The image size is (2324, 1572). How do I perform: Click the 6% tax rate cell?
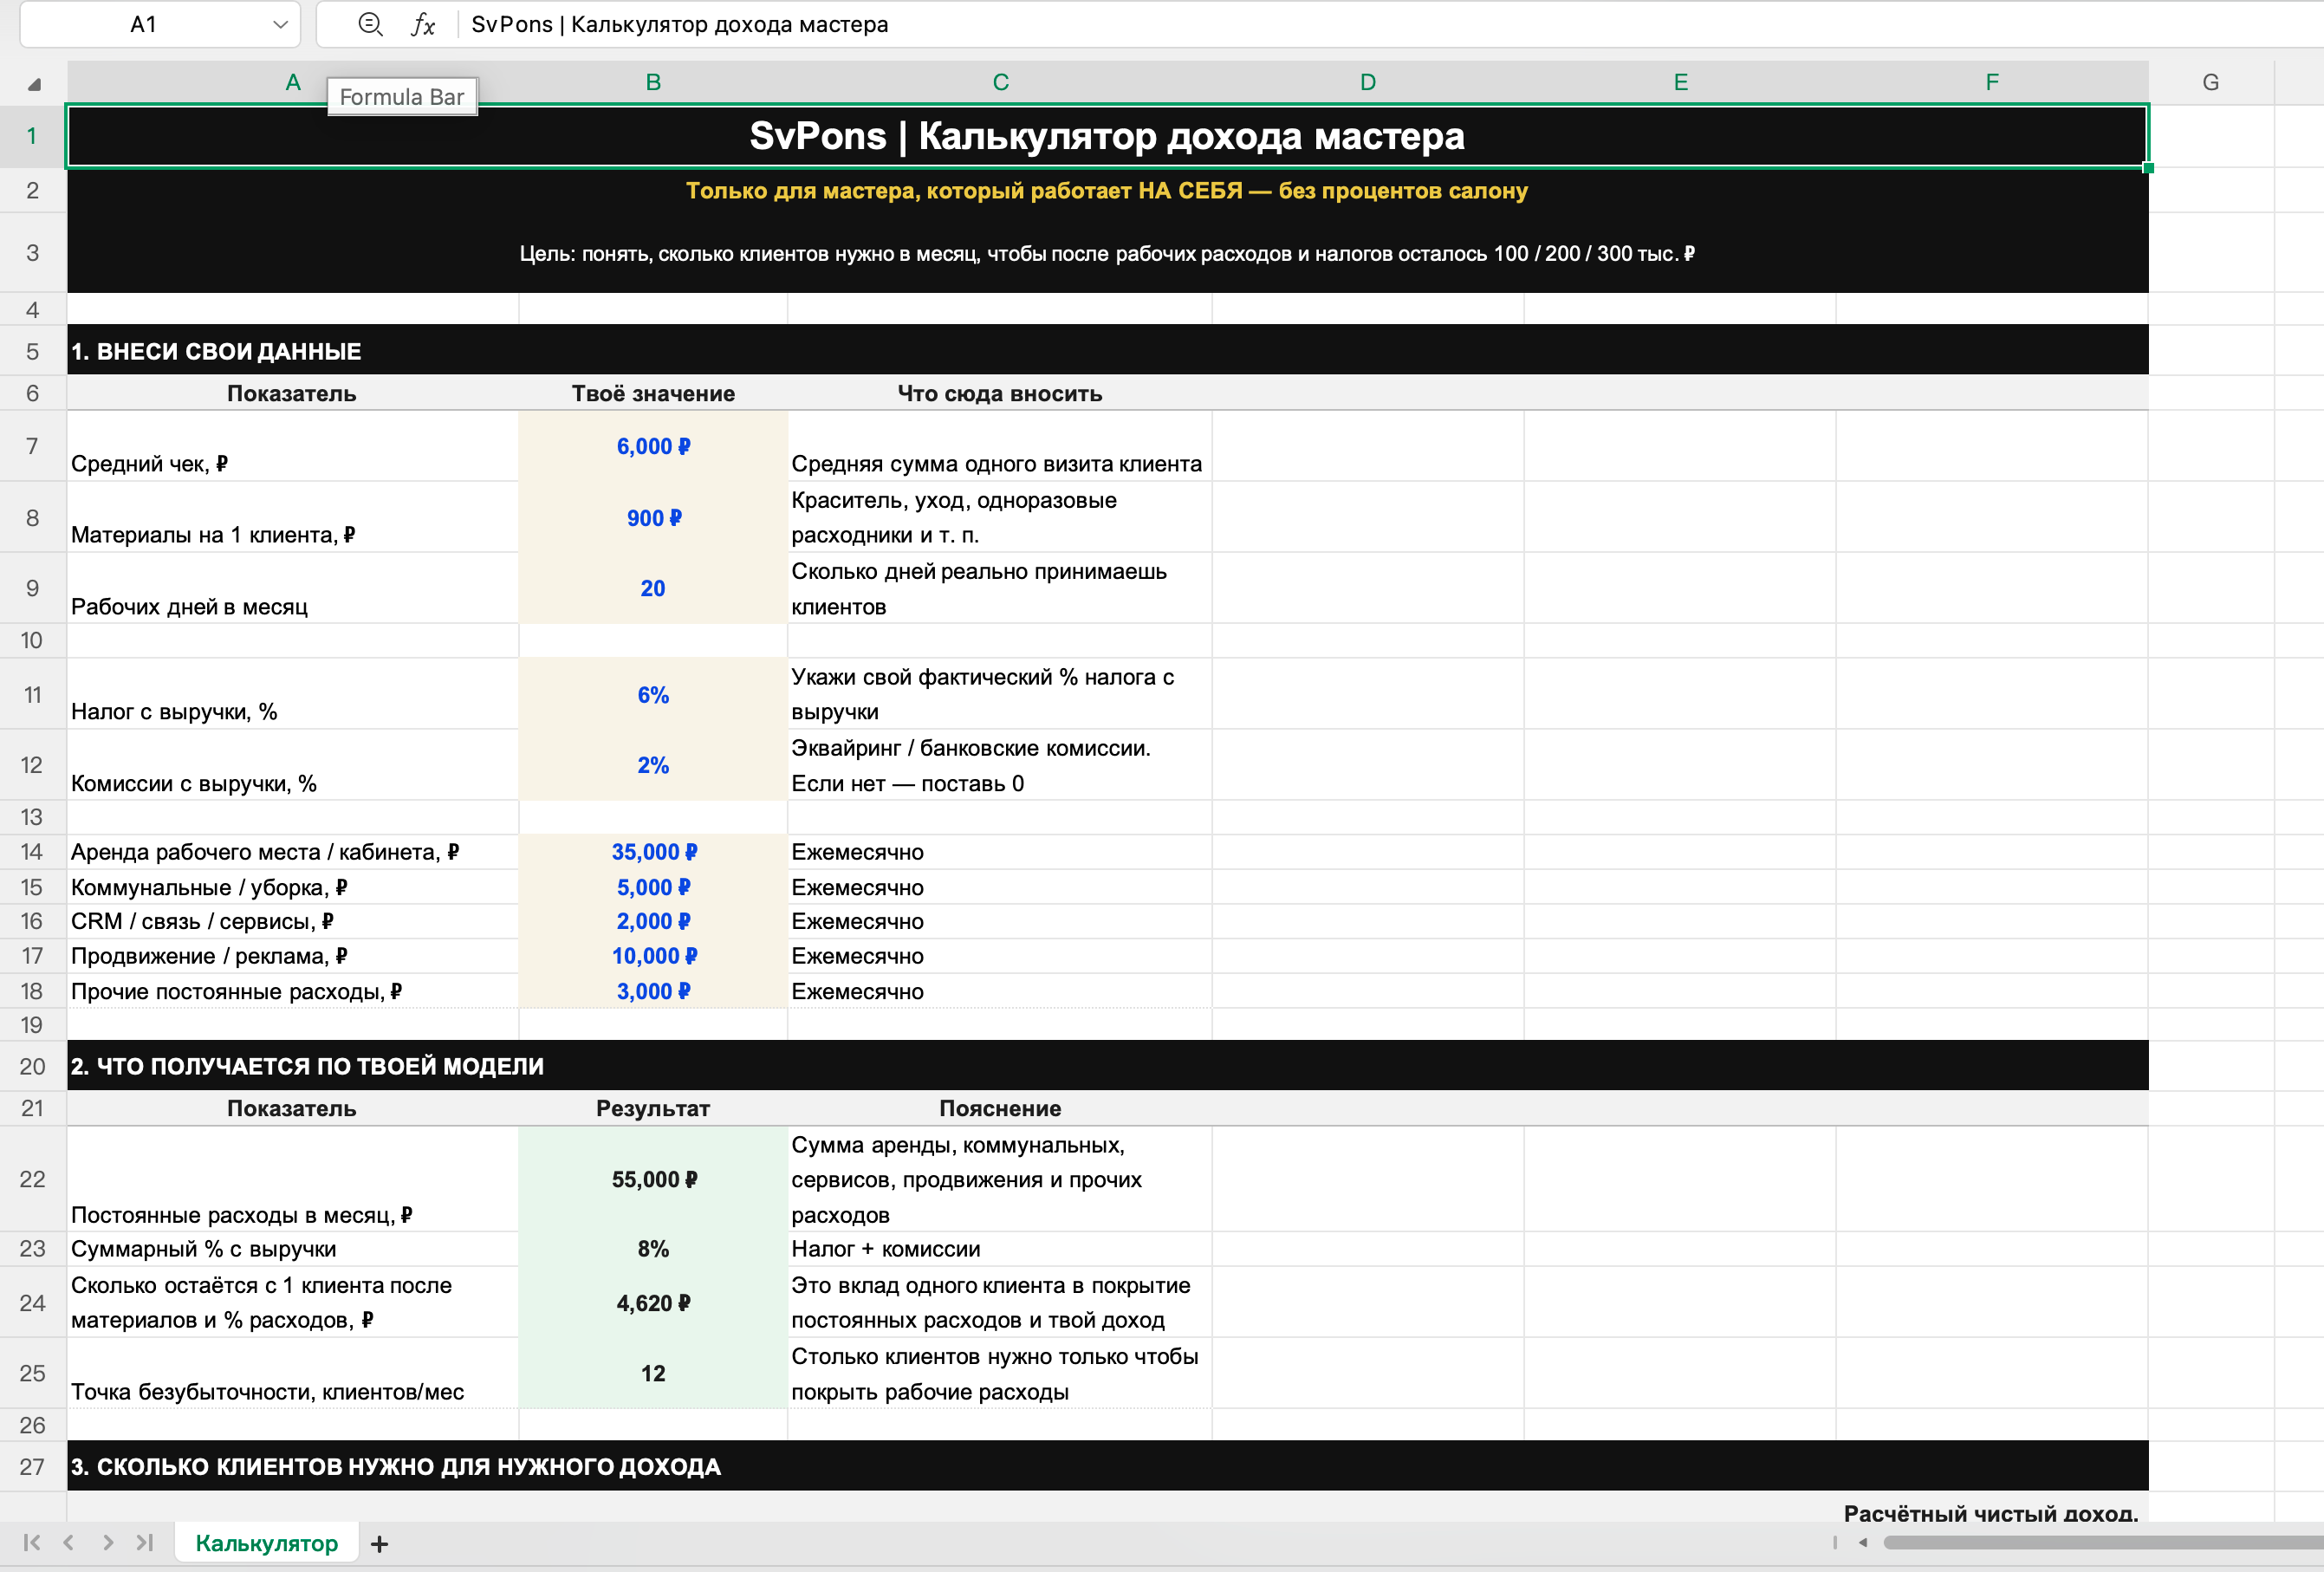point(653,694)
